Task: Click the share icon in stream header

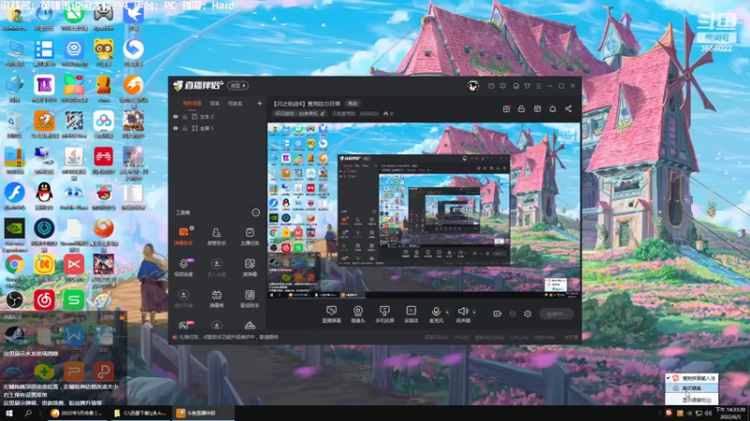Action: tap(568, 109)
